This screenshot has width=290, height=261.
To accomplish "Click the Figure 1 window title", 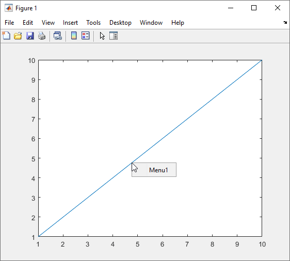I will point(26,8).
